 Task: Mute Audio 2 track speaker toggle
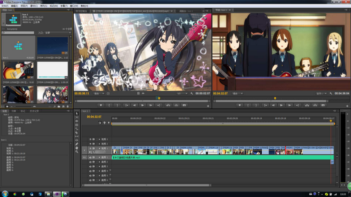[x=90, y=162]
